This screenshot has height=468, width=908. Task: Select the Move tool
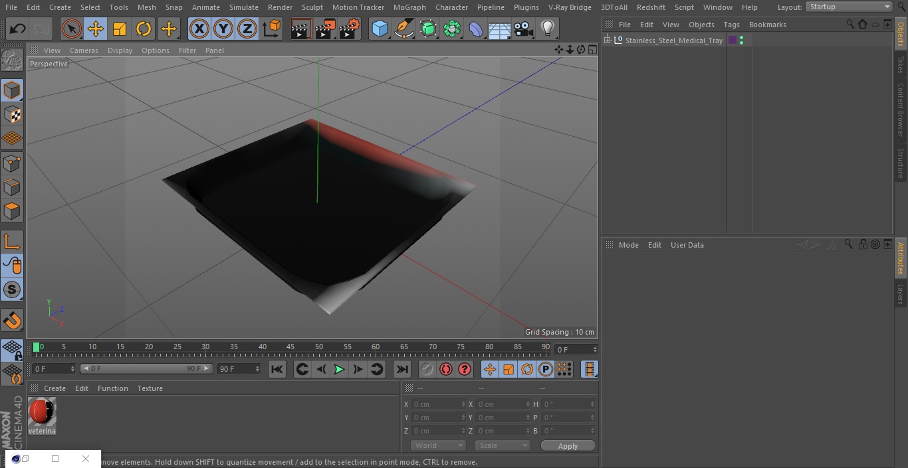click(96, 29)
